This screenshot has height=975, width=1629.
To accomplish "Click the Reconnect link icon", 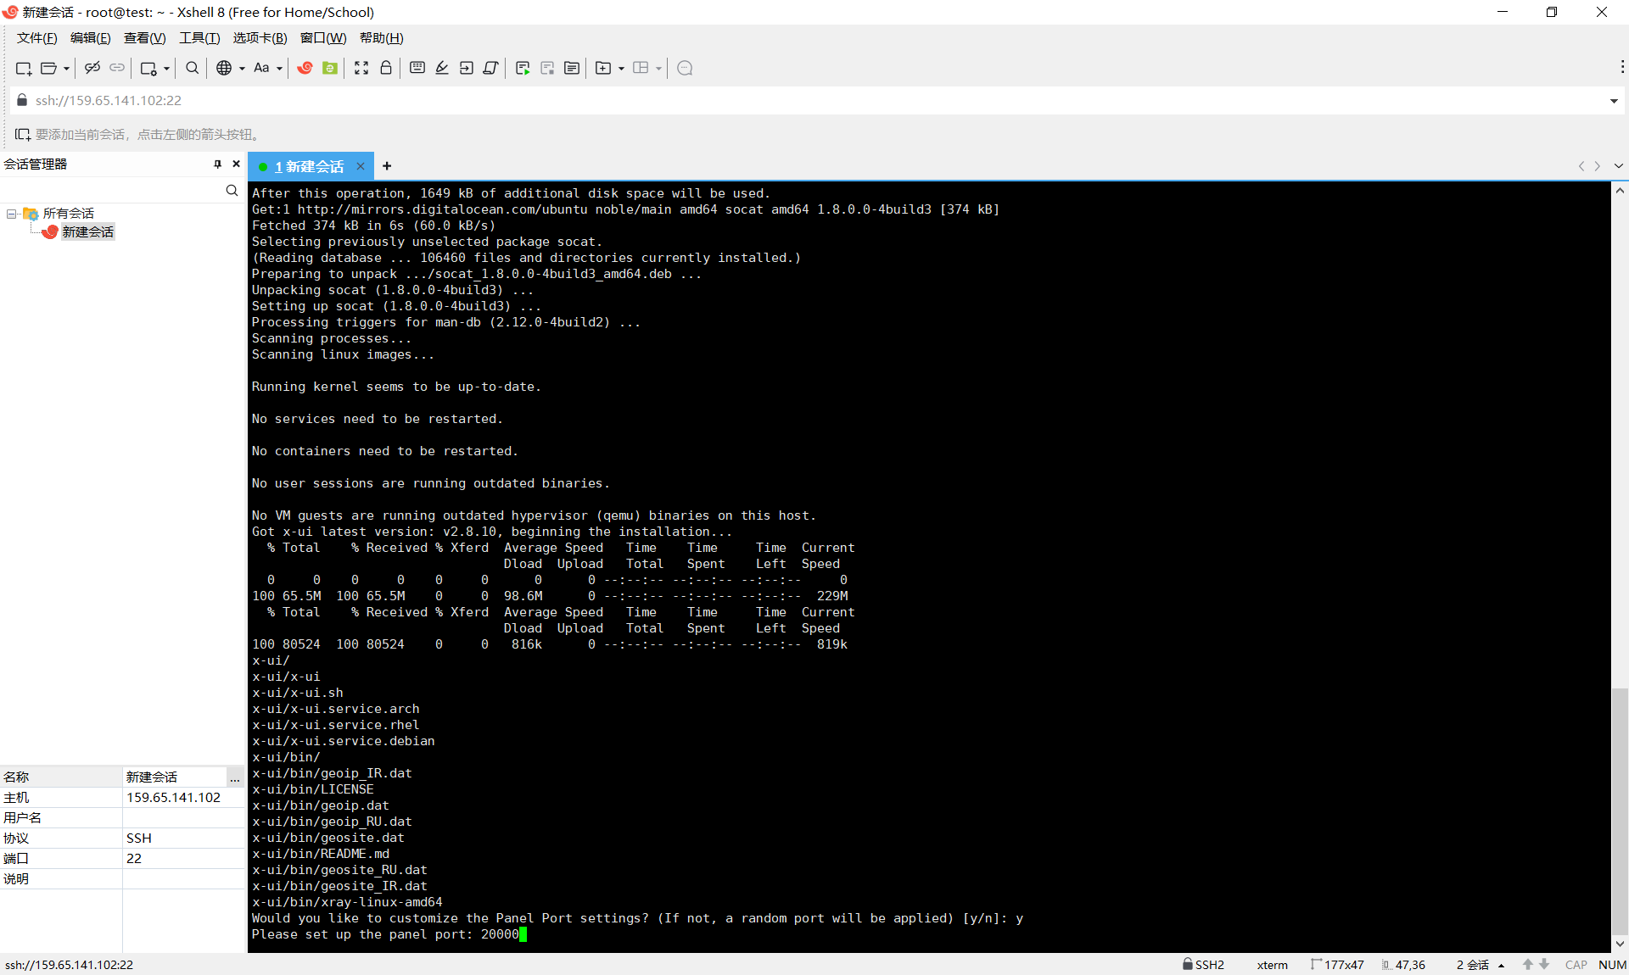I will coord(117,68).
